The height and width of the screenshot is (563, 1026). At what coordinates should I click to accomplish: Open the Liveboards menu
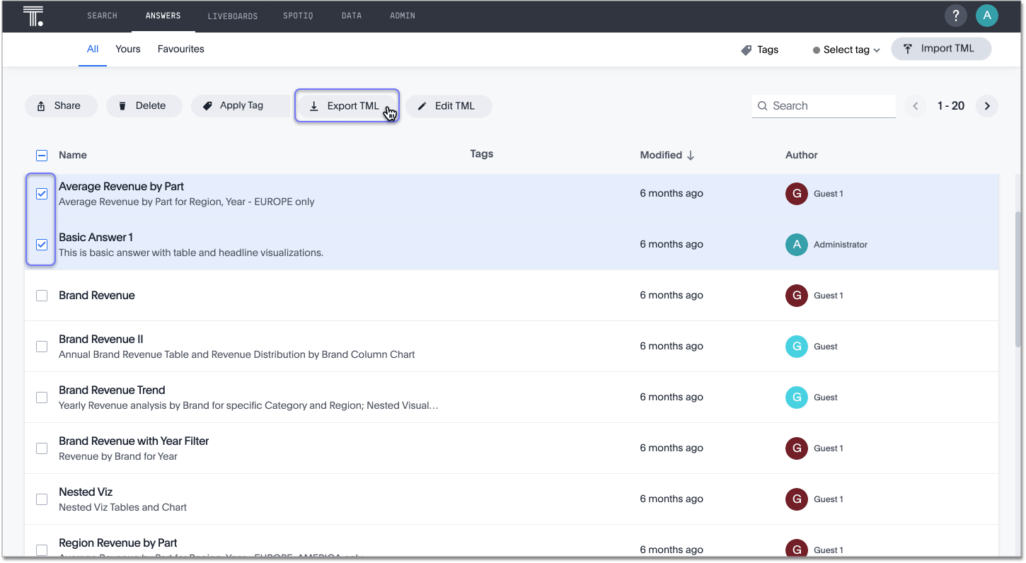[x=232, y=16]
